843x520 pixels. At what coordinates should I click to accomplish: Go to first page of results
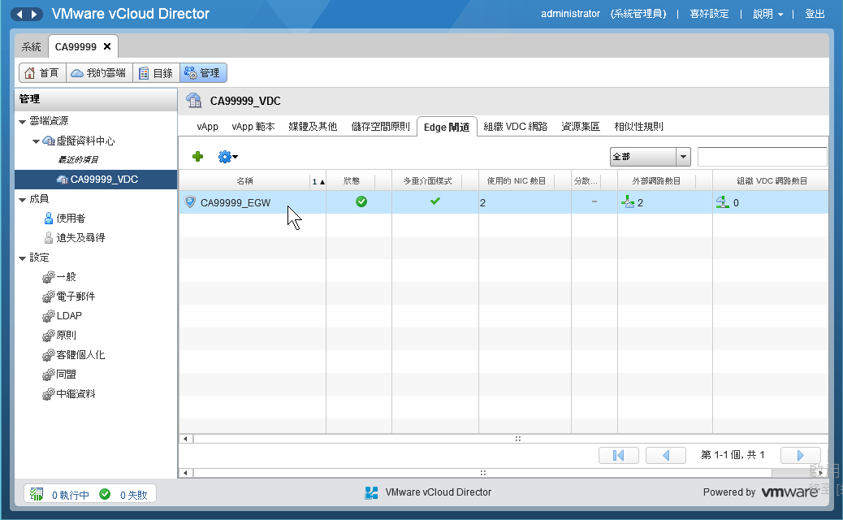coord(618,456)
